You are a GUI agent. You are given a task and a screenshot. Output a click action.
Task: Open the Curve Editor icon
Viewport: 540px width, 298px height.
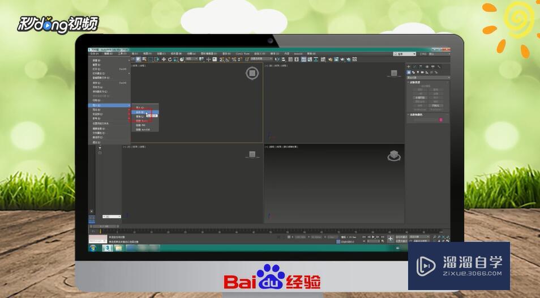click(x=310, y=59)
